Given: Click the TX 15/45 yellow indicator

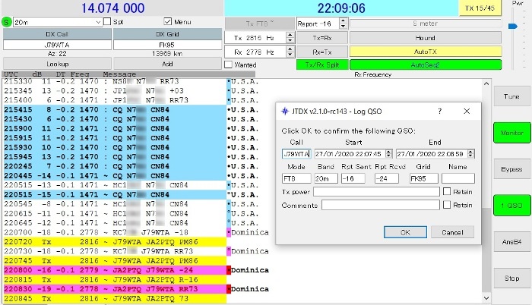Looking at the screenshot, I should tap(480, 8).
